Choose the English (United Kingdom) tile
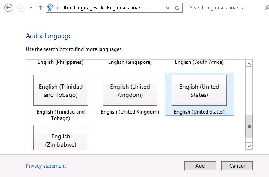This screenshot has width=269, height=177. point(130,90)
